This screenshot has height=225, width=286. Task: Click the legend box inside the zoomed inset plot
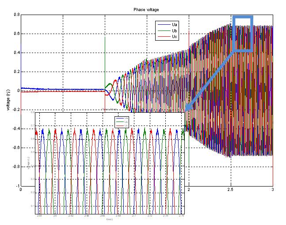tap(122, 122)
